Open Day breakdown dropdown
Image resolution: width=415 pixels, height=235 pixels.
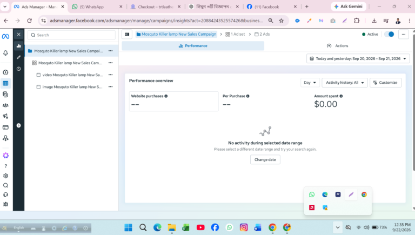point(310,83)
